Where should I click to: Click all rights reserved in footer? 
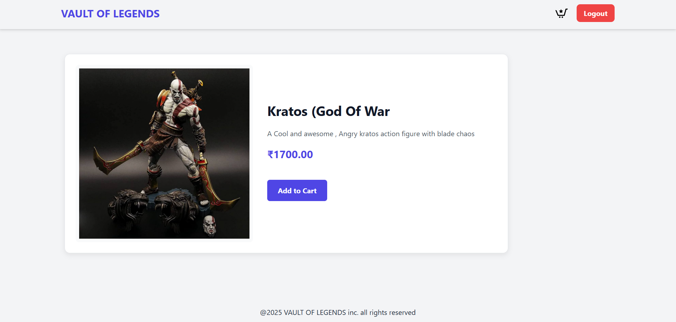(x=388, y=312)
